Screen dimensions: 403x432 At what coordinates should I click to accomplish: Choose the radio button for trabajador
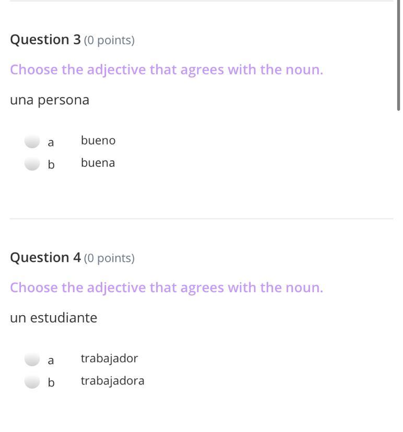(x=32, y=359)
